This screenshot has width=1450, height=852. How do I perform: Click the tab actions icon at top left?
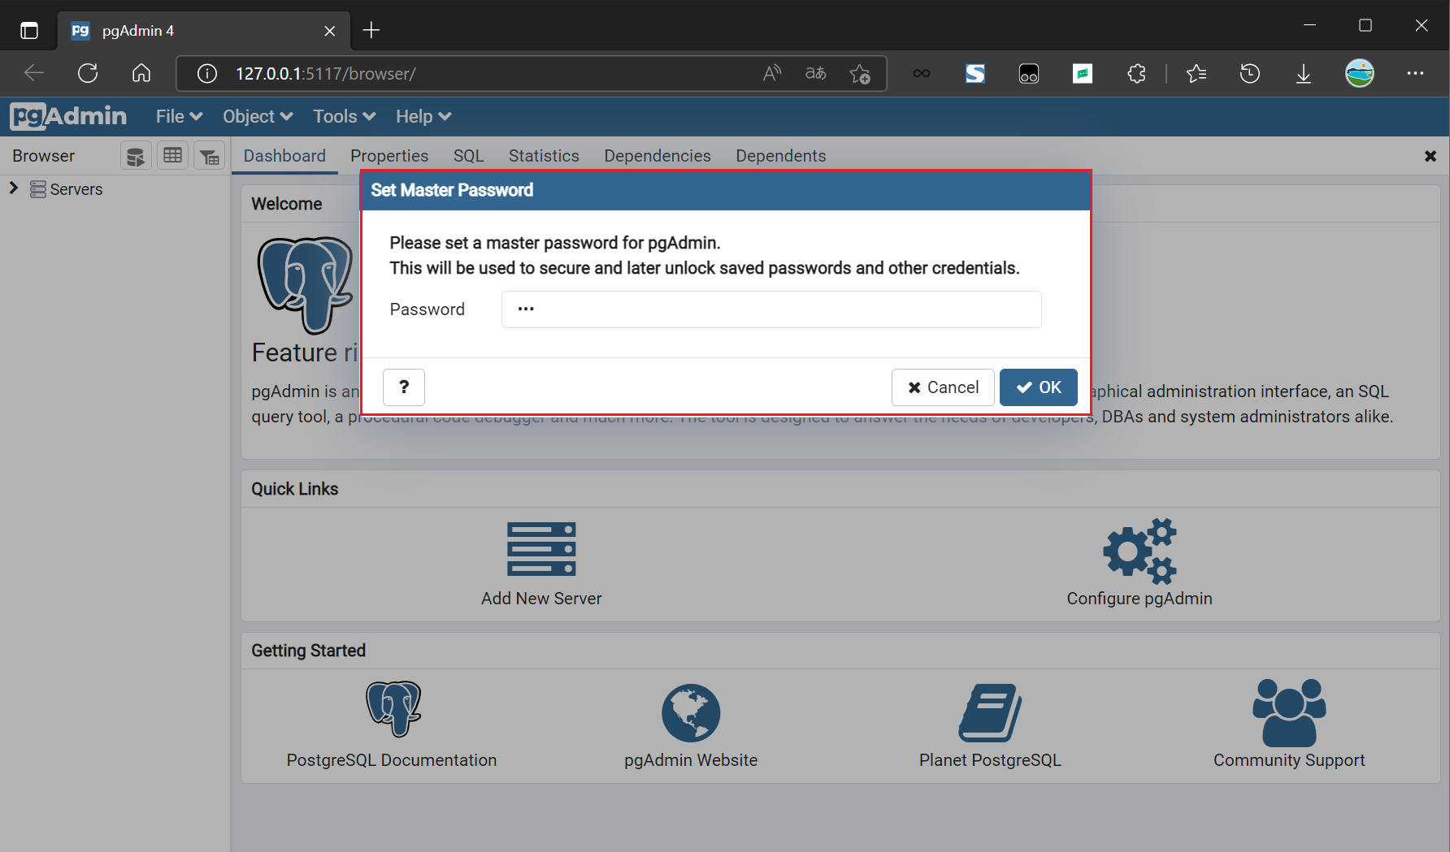(29, 31)
